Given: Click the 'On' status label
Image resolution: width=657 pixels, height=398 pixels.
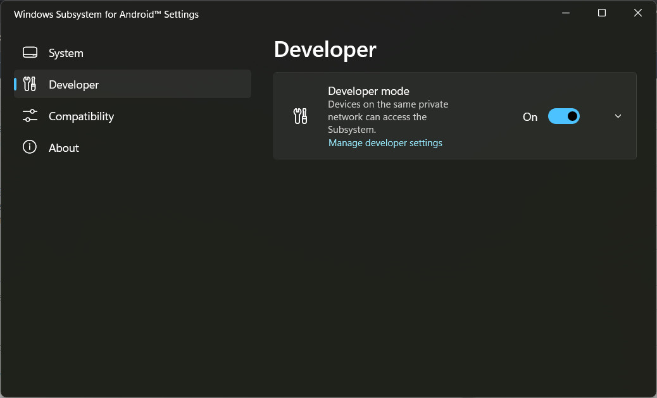Looking at the screenshot, I should coord(530,117).
